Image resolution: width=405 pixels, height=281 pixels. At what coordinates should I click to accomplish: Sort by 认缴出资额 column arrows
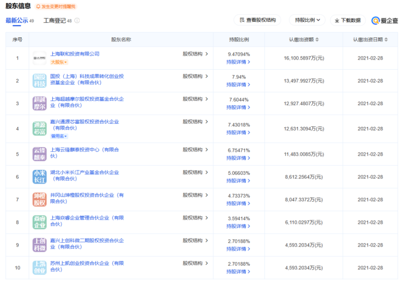(x=317, y=39)
